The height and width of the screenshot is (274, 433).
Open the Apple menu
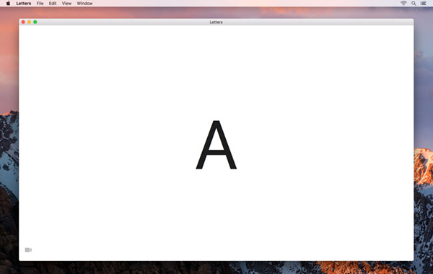[8, 4]
